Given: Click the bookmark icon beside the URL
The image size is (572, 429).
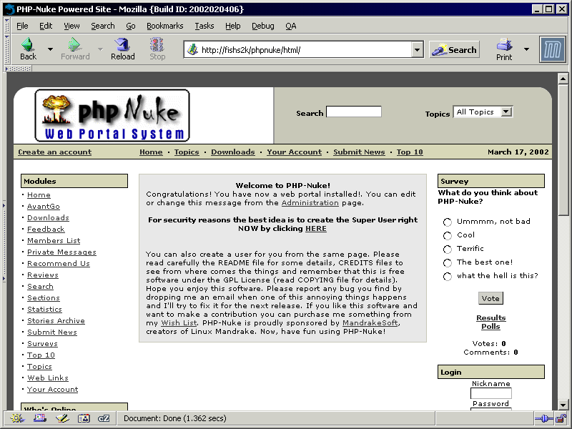Looking at the screenshot, I should point(192,49).
